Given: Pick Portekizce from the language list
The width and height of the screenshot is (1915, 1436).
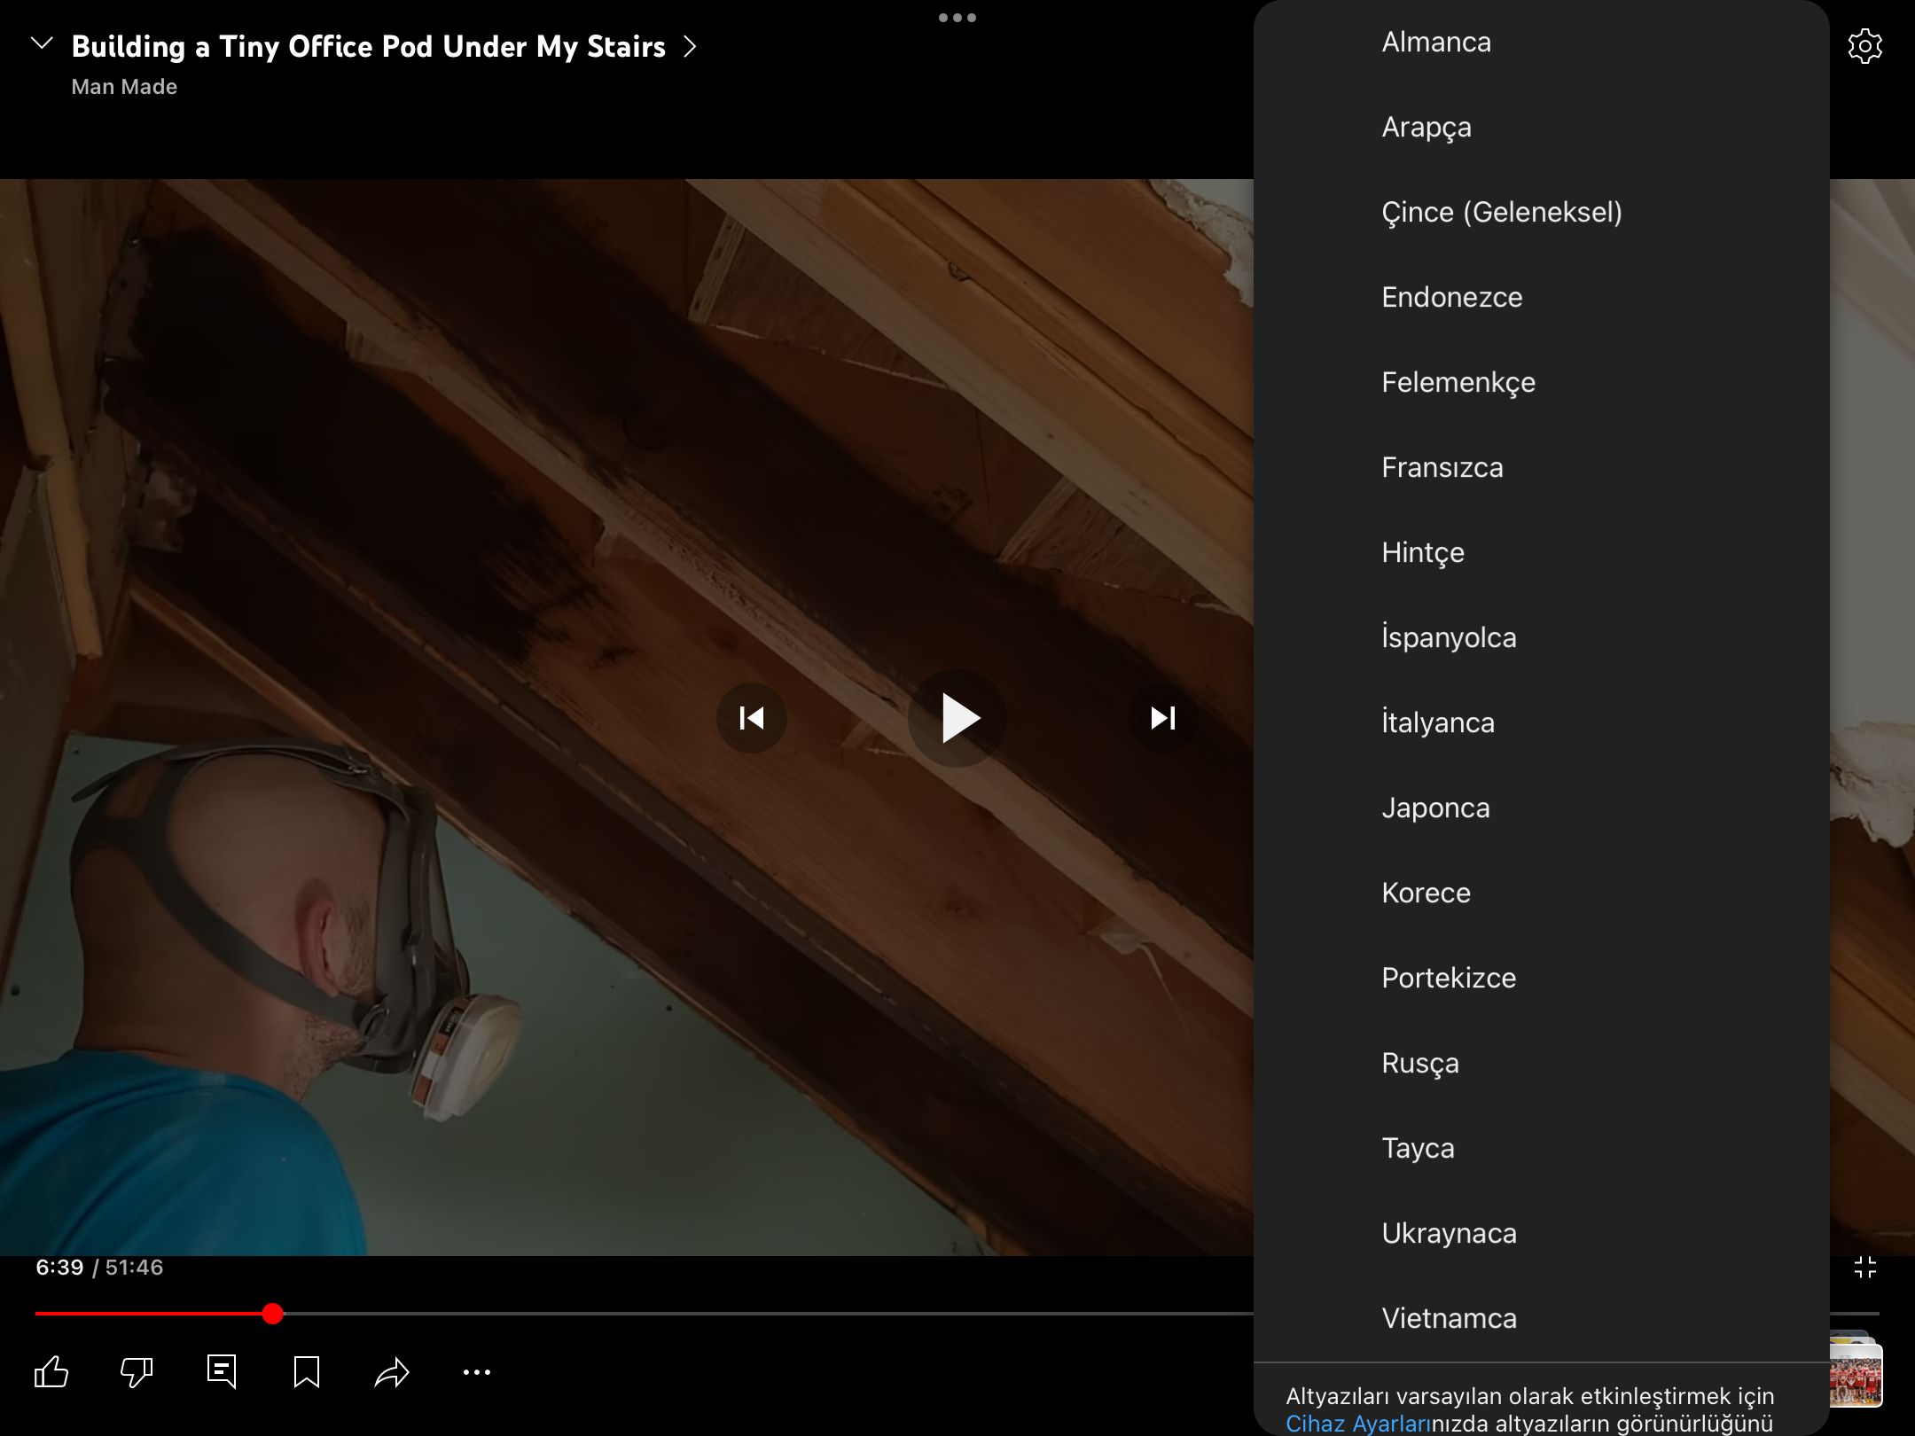Looking at the screenshot, I should pos(1542,978).
